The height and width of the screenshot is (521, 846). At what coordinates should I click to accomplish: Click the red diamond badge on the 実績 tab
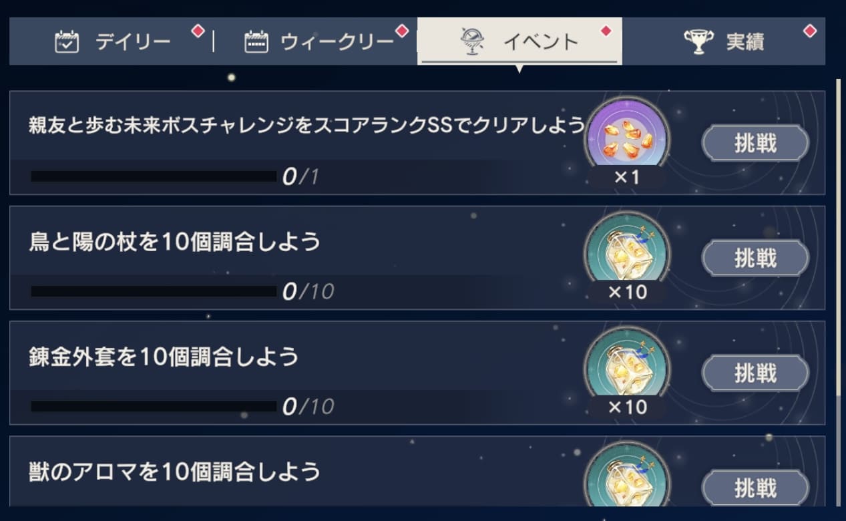coord(810,31)
